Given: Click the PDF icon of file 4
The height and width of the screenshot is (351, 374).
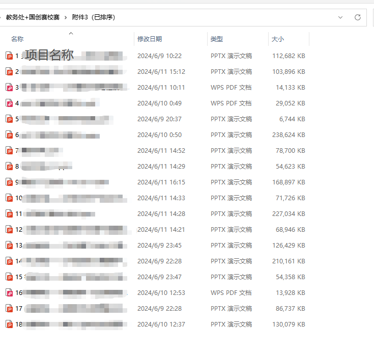Looking at the screenshot, I should [x=9, y=103].
